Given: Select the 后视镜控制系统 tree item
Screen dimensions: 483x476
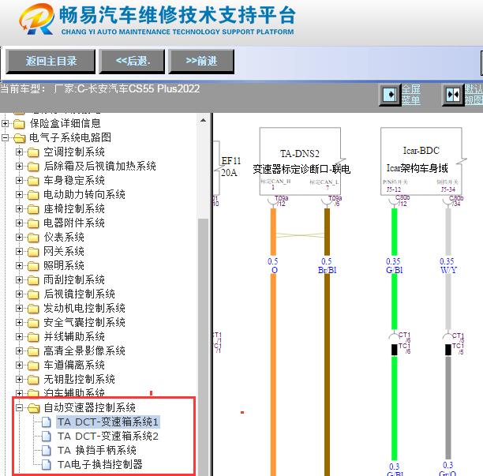Looking at the screenshot, I should click(x=79, y=294).
